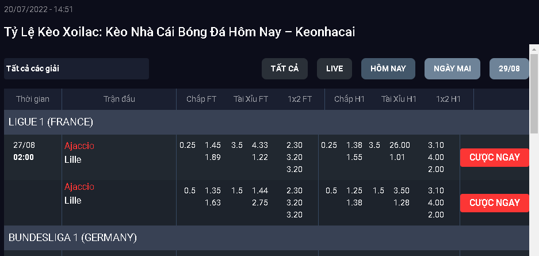Viewport: 539px width, 256px height.
Task: Open the "Tất cả các giải" league dropdown
Action: 76,69
